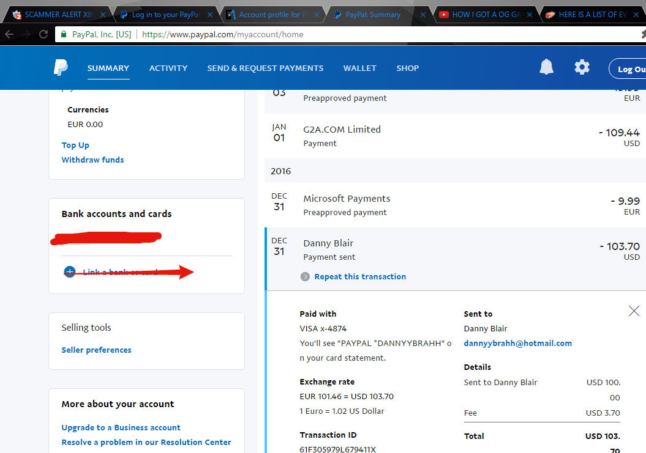Viewport: 646px width, 453px height.
Task: Click the VISA x-4874 text
Action: [x=323, y=328]
